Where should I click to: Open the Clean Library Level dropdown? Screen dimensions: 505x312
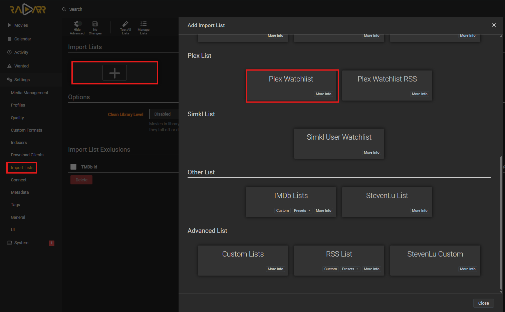(x=164, y=114)
